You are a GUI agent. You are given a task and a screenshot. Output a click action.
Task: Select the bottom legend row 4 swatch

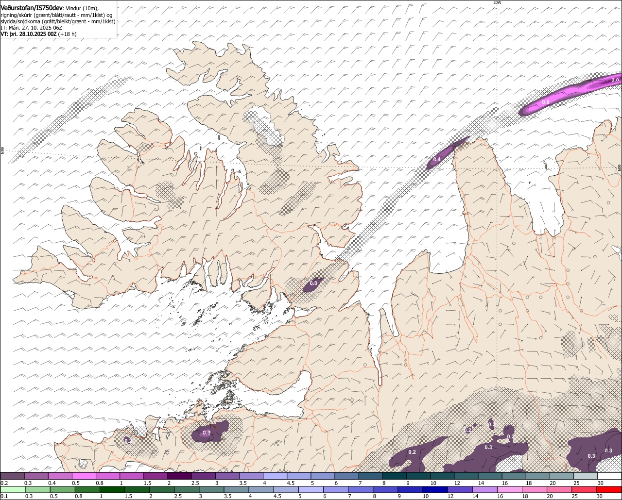pos(261,490)
